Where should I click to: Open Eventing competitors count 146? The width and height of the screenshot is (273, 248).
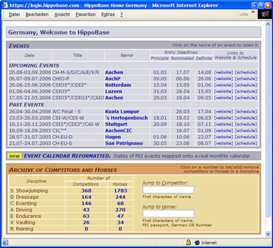tap(86, 203)
